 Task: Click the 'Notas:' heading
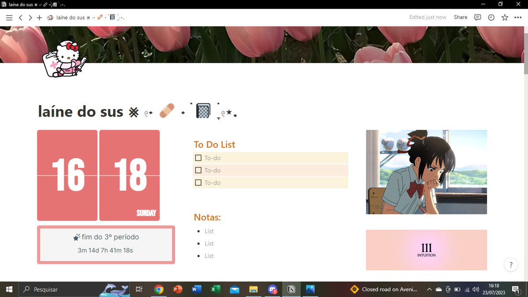point(207,217)
